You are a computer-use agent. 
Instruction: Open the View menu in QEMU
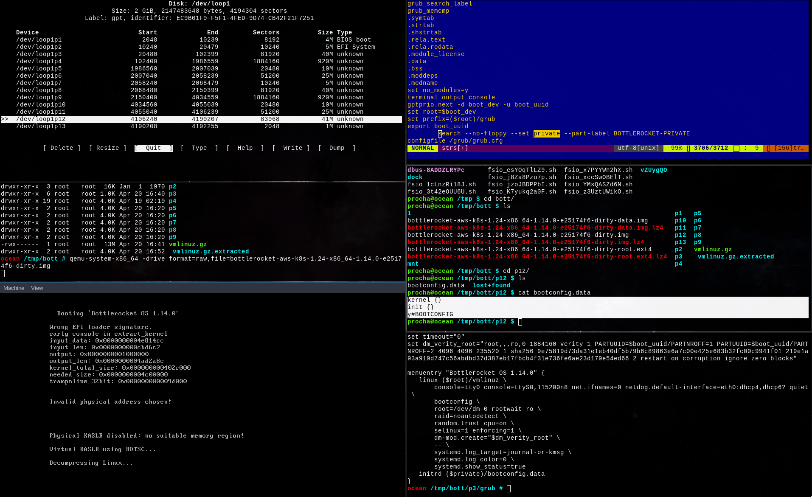(37, 288)
